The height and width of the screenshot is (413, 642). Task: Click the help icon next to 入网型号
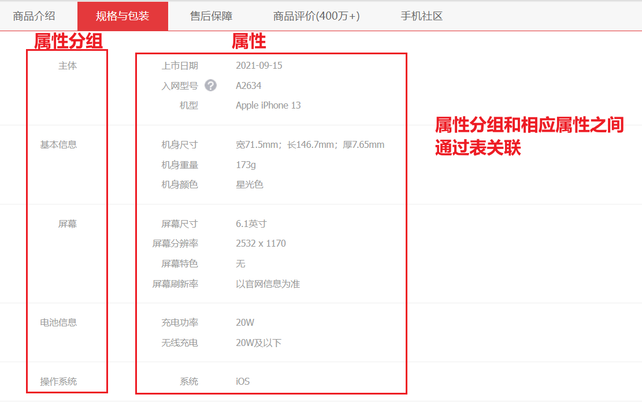pos(210,85)
